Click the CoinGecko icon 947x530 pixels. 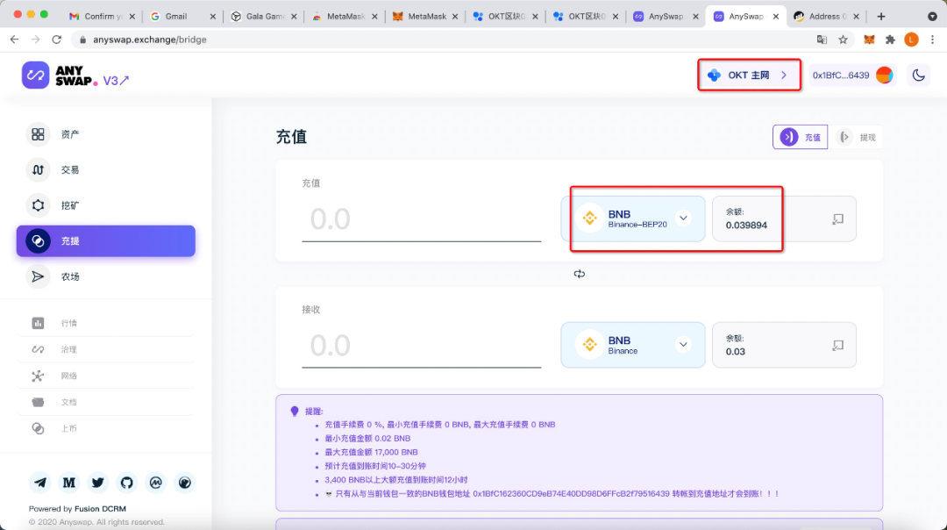(185, 483)
